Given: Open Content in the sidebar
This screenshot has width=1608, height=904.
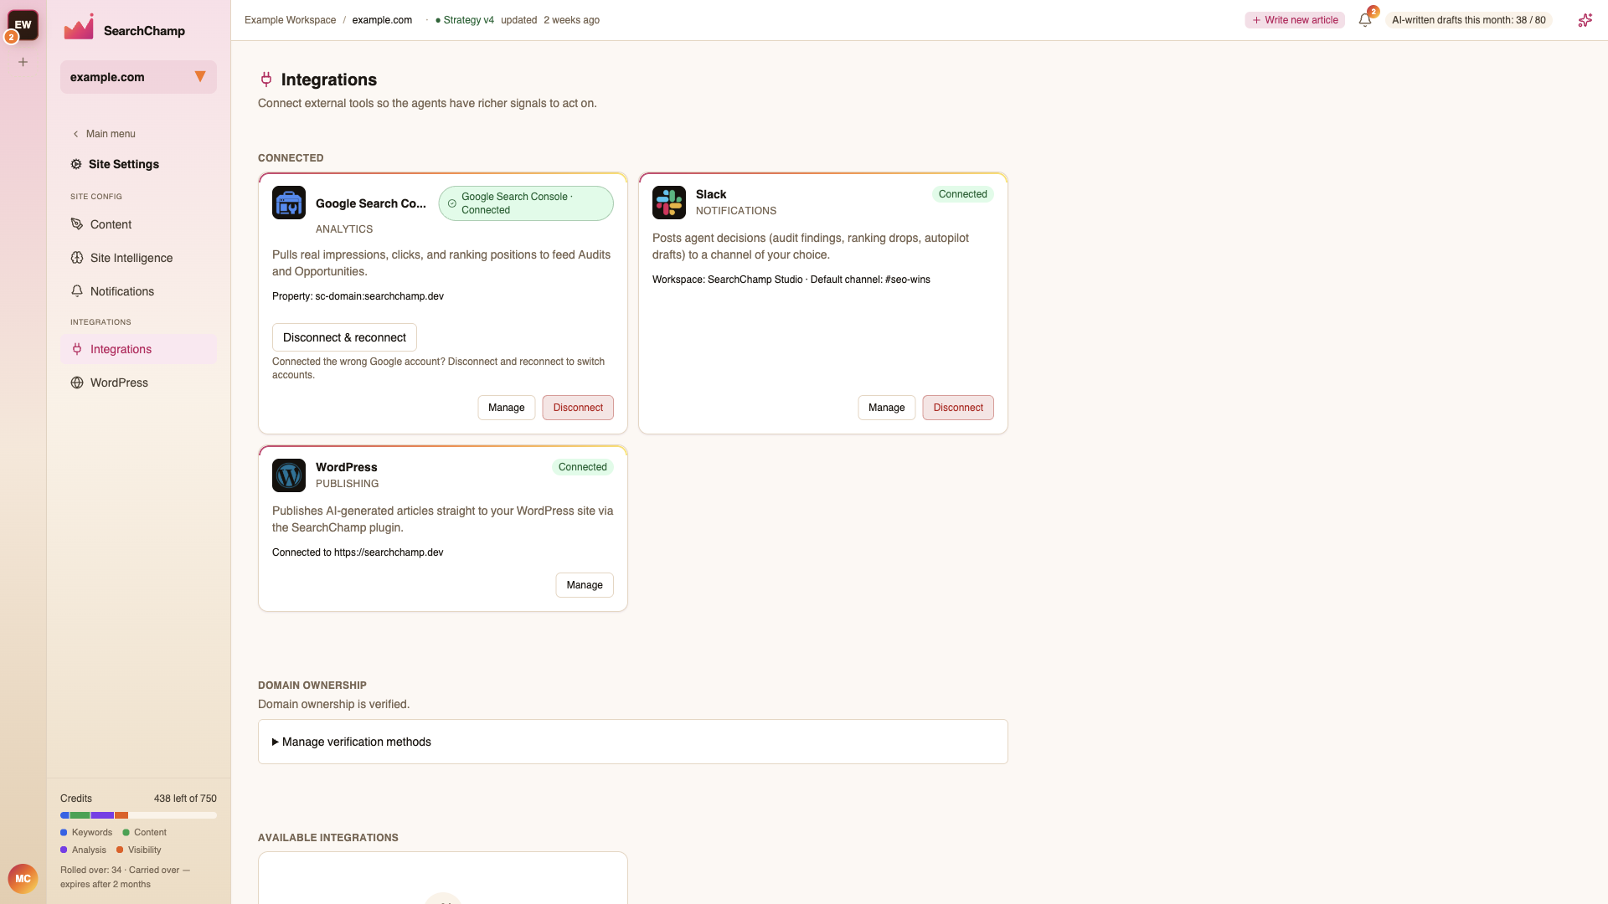Looking at the screenshot, I should [138, 224].
